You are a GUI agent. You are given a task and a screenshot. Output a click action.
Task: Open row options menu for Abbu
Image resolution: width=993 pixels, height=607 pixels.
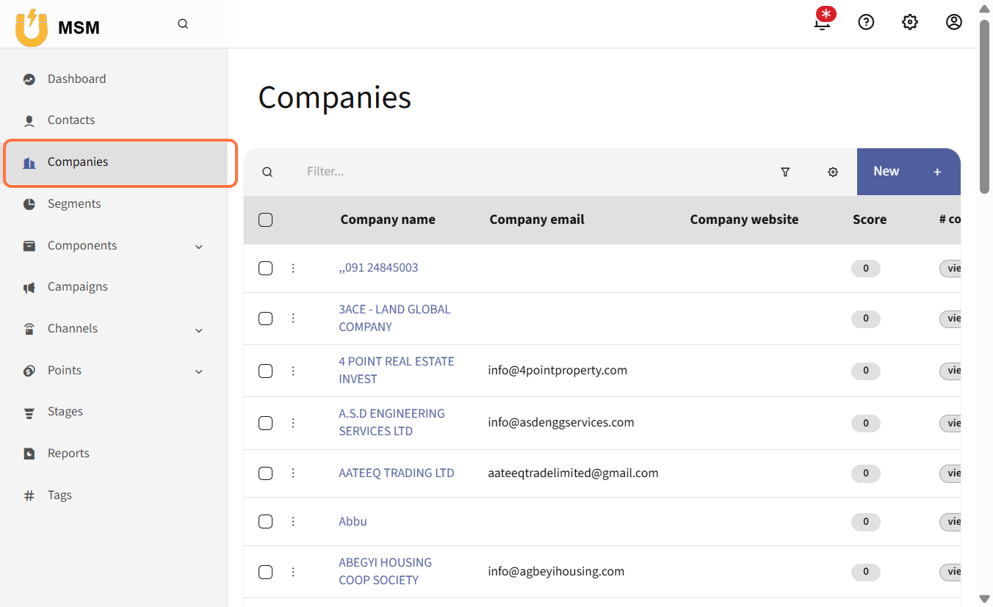[x=293, y=521]
